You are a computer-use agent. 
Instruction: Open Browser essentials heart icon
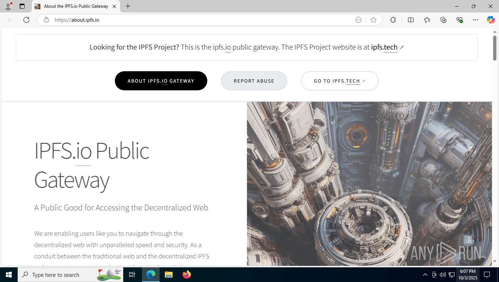pyautogui.click(x=459, y=20)
